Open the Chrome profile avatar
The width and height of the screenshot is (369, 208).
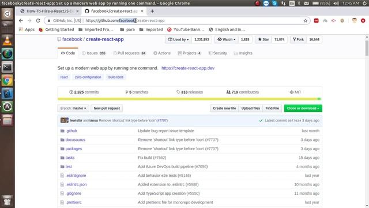(x=355, y=21)
